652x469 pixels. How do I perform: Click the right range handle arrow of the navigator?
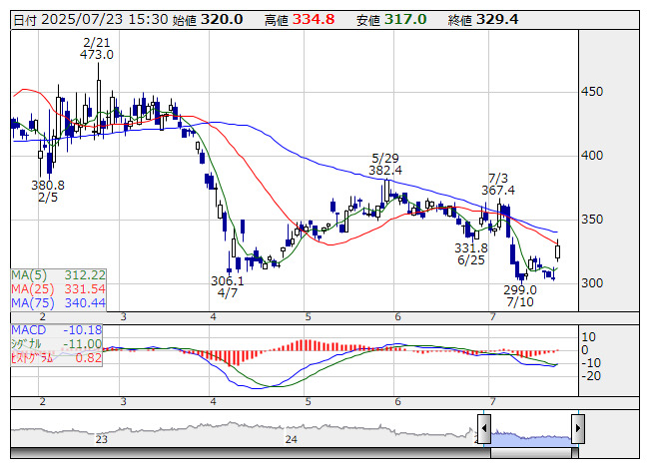point(578,429)
